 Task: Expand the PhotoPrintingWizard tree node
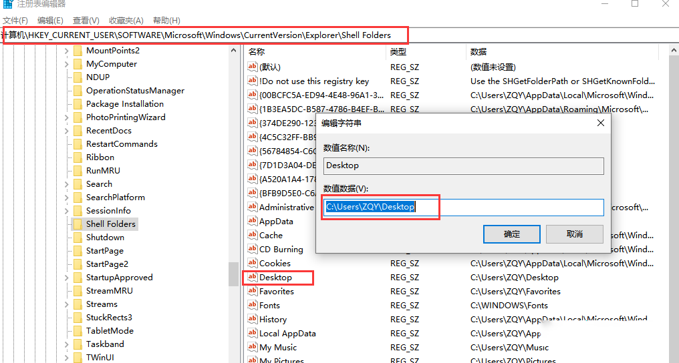66,117
